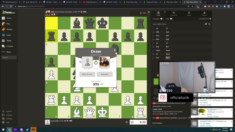The height and width of the screenshot is (132, 235).
Task: Open Chrome extensions puzzle icon
Action: 225,7
